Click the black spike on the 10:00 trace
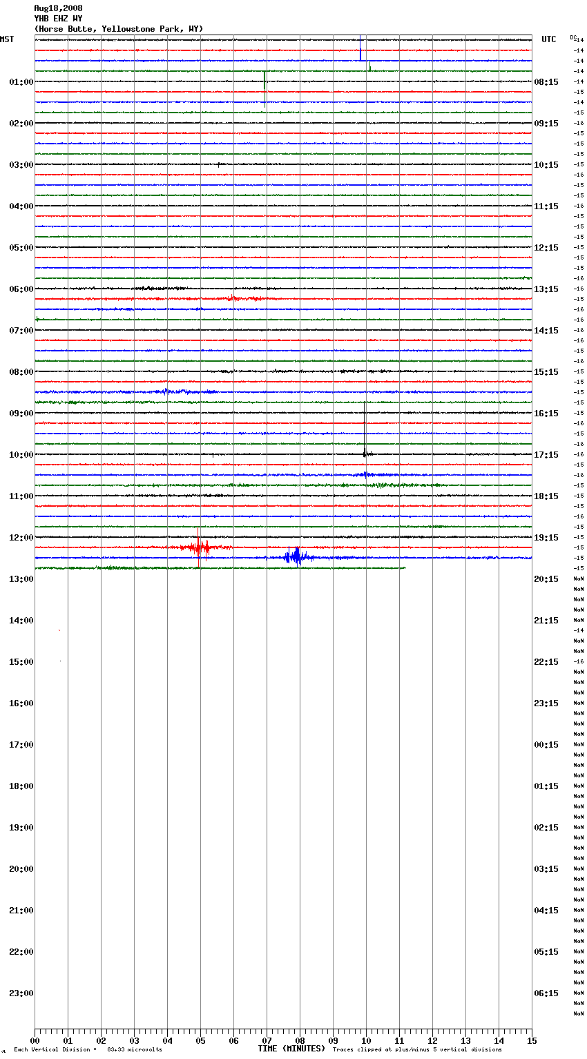Image resolution: width=587 pixels, height=1059 pixels. point(365,429)
